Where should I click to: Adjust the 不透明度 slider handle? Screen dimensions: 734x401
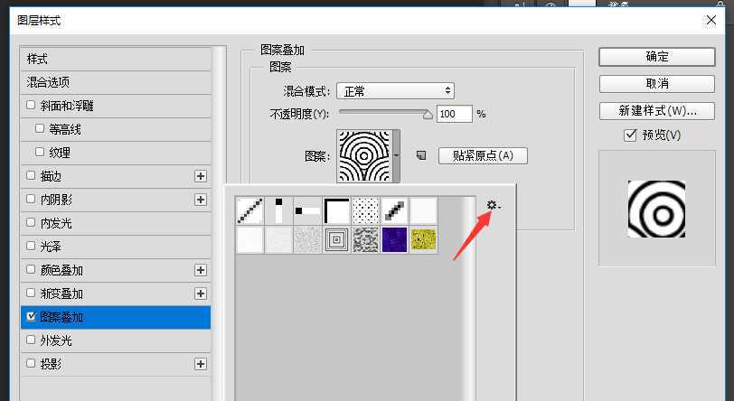click(x=428, y=115)
